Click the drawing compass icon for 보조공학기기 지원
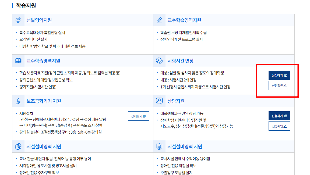Viewport: 310px width, 175px height. [18, 101]
